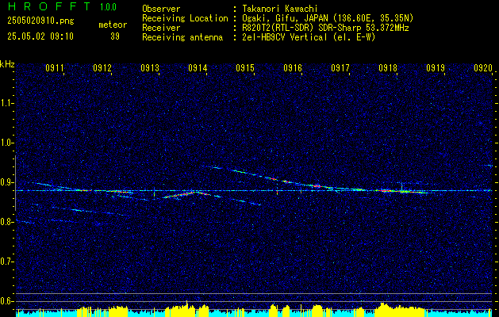Click the yellow intensity bars below 0918
Screen dimensions: 499x317
point(401,310)
